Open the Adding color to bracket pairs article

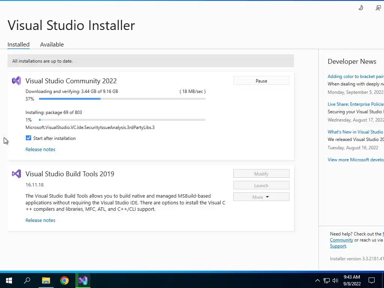tap(356, 76)
